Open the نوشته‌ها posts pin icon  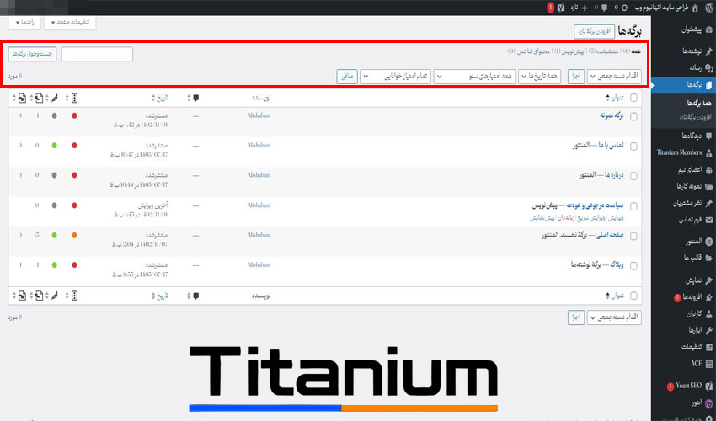coord(708,51)
